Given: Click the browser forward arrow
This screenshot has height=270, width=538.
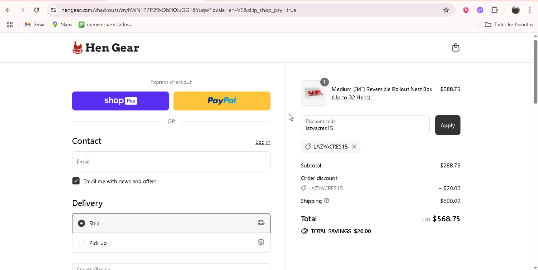Looking at the screenshot, I should pos(22,10).
